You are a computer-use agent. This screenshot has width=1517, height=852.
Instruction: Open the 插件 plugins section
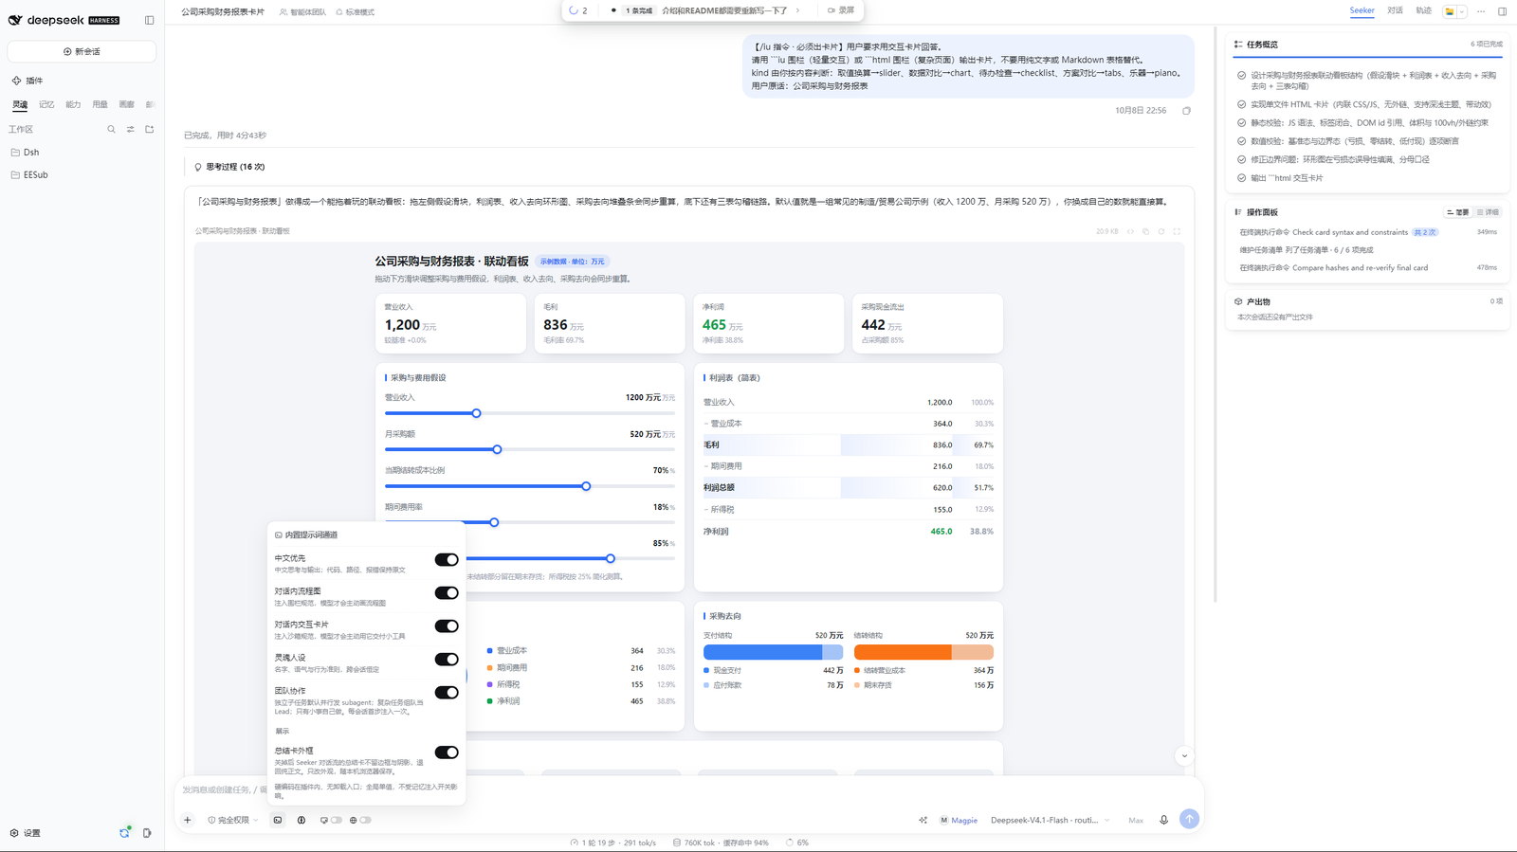pos(27,81)
